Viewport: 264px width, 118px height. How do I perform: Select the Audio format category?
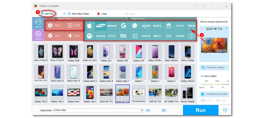coord(74,36)
